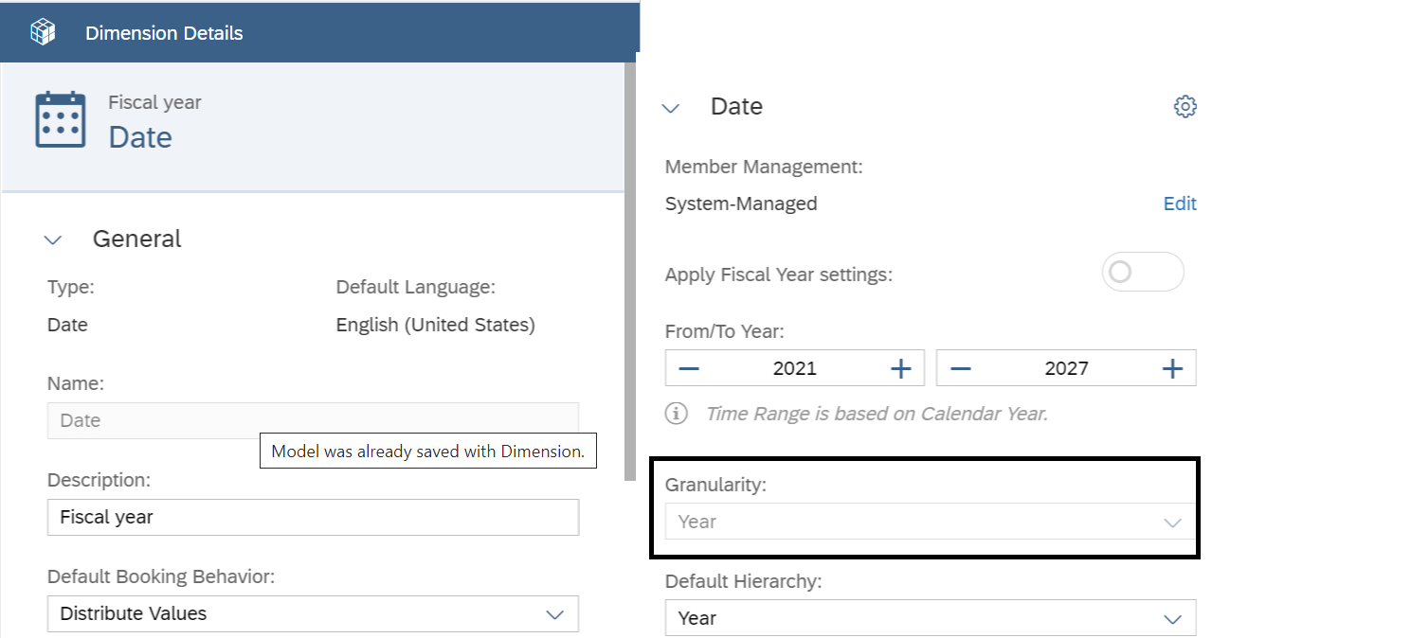Image resolution: width=1411 pixels, height=638 pixels.
Task: Increase the To Year 2027 with plus
Action: click(x=1172, y=368)
